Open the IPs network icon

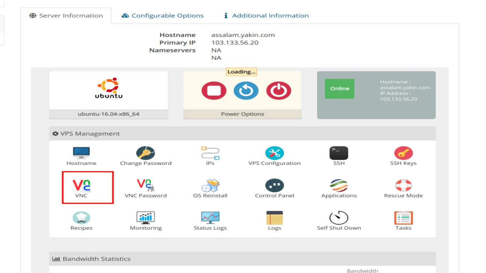(210, 153)
